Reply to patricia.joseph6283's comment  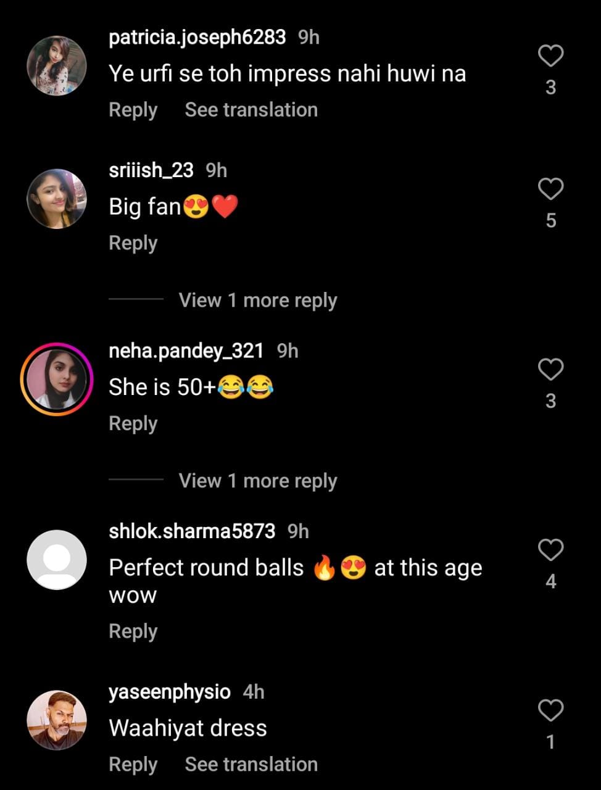pyautogui.click(x=133, y=110)
